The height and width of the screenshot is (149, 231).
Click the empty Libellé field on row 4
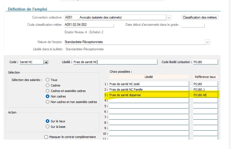click(x=149, y=101)
